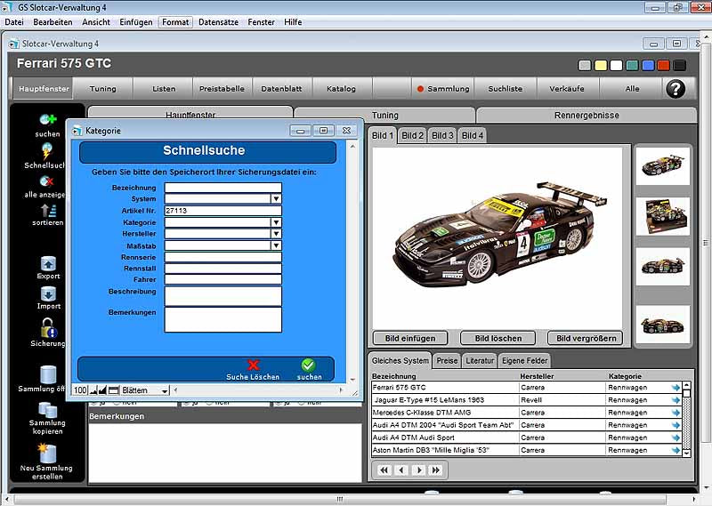
Task: Select the Preise tab
Action: (x=447, y=360)
